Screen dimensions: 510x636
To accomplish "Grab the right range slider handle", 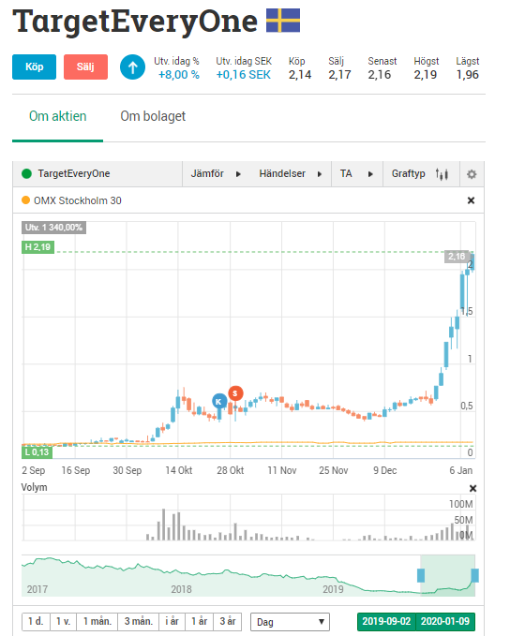I will 474,575.
